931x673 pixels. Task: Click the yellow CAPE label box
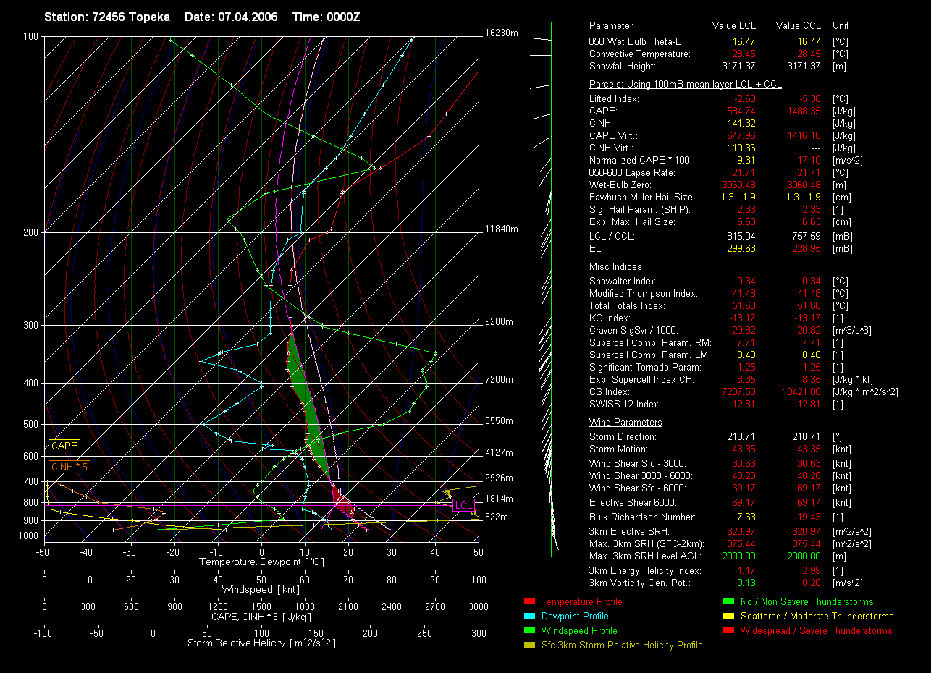coord(64,446)
